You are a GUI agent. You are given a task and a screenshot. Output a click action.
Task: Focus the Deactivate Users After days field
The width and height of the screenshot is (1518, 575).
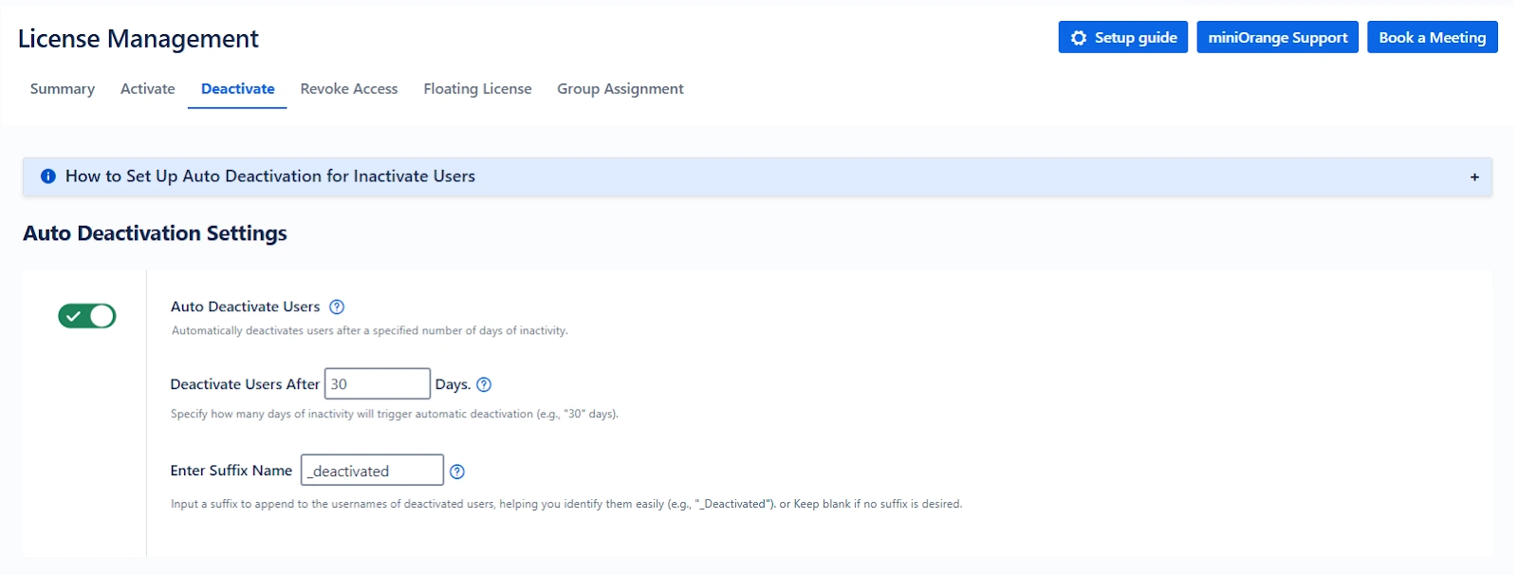tap(377, 384)
